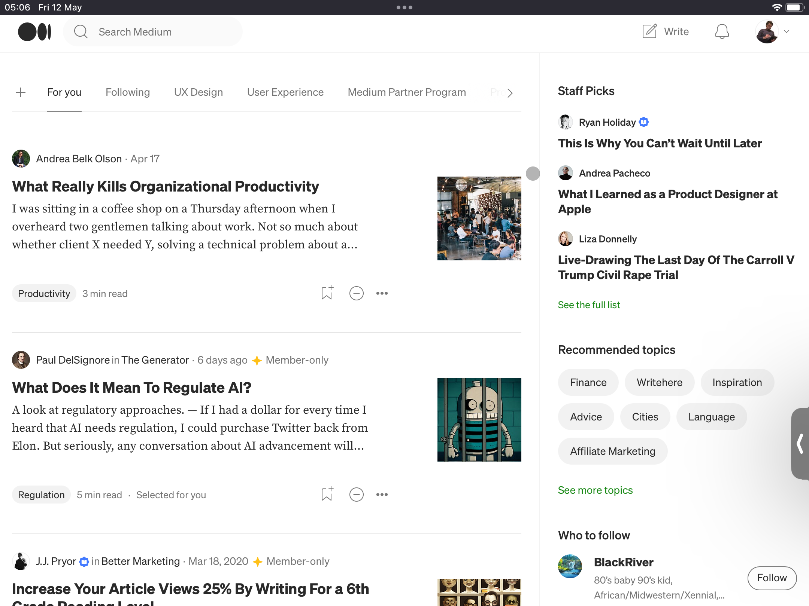Click the Regulation tag
The width and height of the screenshot is (809, 606).
[x=41, y=495]
